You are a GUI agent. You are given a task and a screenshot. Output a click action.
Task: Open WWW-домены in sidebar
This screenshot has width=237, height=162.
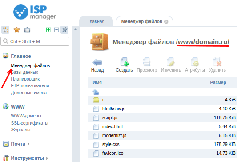[26, 116]
